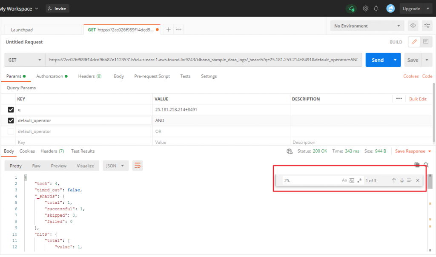436x257 pixels.
Task: Open the Save options dropdown arrow
Action: (x=427, y=60)
